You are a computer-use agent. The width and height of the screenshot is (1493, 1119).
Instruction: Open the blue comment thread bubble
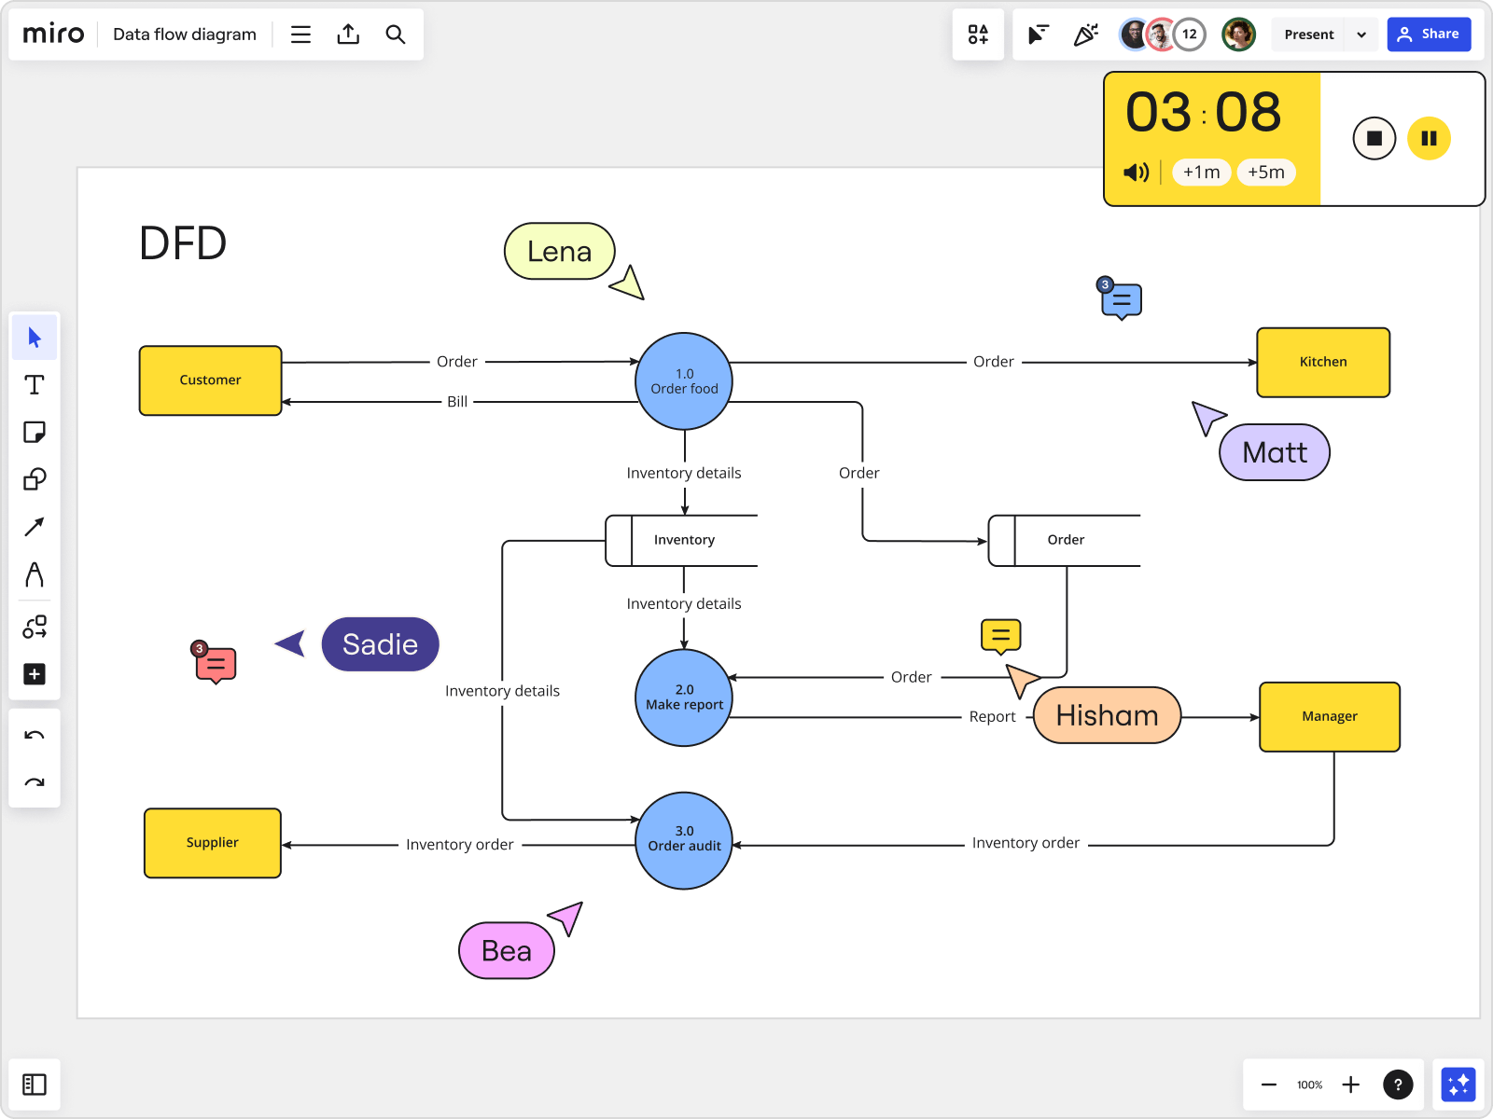click(x=1122, y=300)
